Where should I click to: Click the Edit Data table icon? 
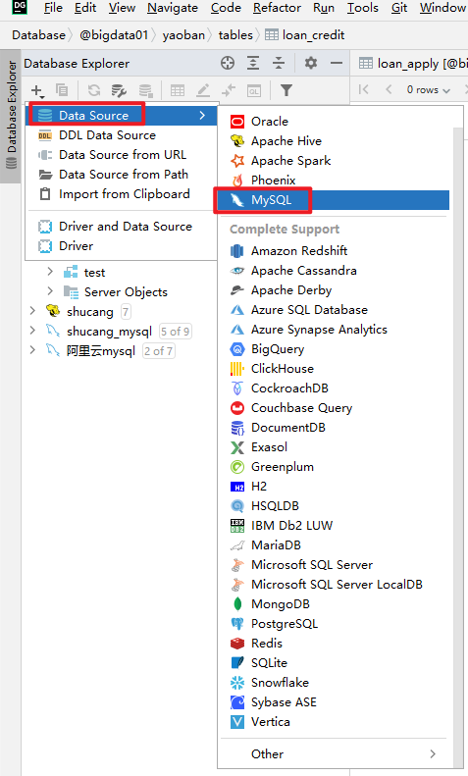point(178,90)
